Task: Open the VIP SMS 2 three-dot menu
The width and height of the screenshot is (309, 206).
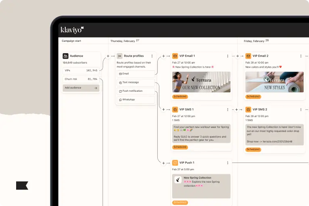Action: [x=301, y=109]
